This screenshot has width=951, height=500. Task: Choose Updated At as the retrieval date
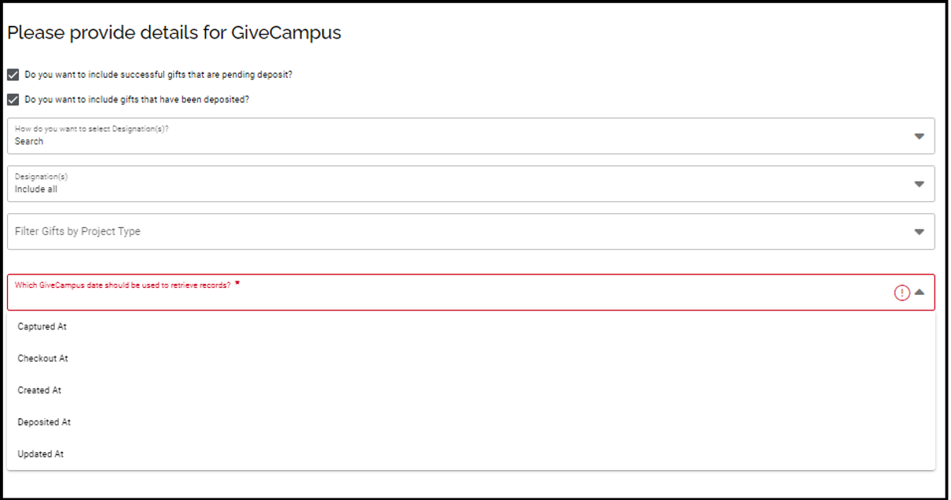click(x=41, y=454)
